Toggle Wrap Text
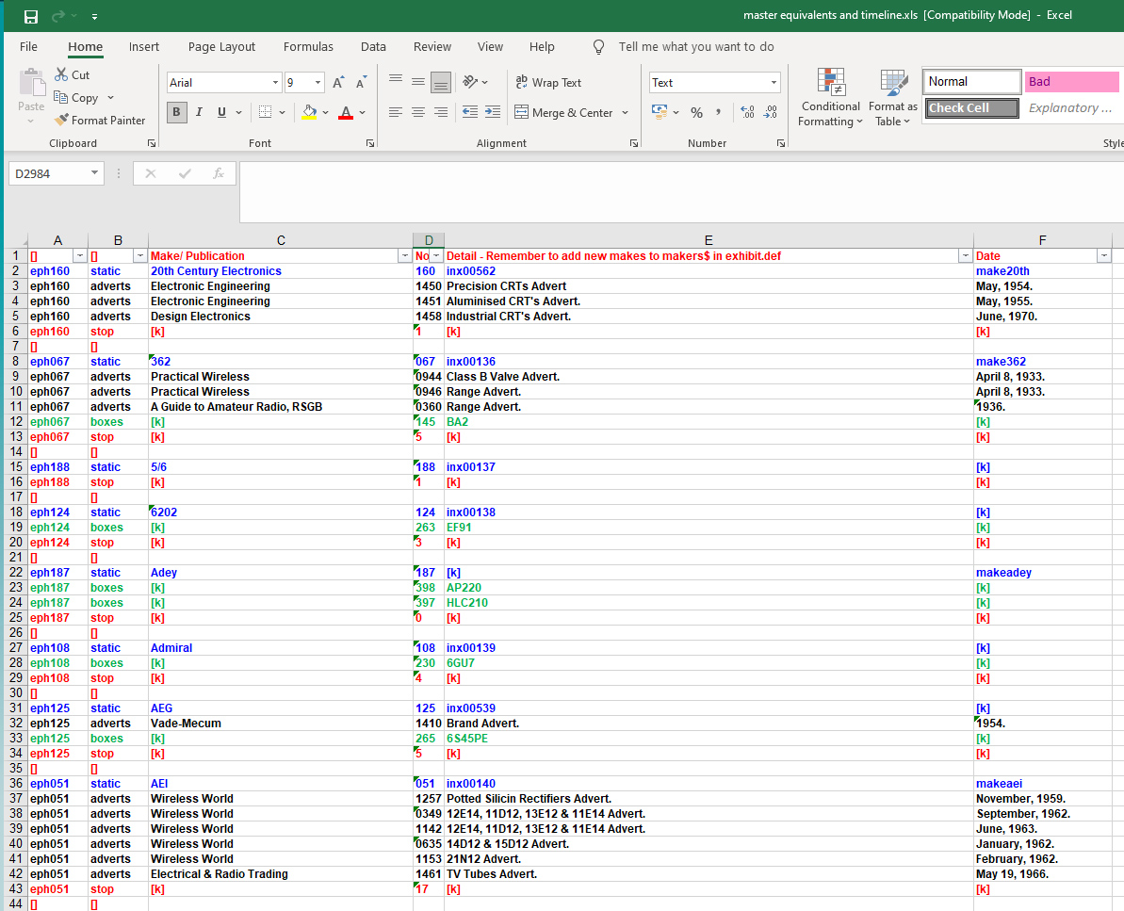This screenshot has width=1124, height=911. 548,82
